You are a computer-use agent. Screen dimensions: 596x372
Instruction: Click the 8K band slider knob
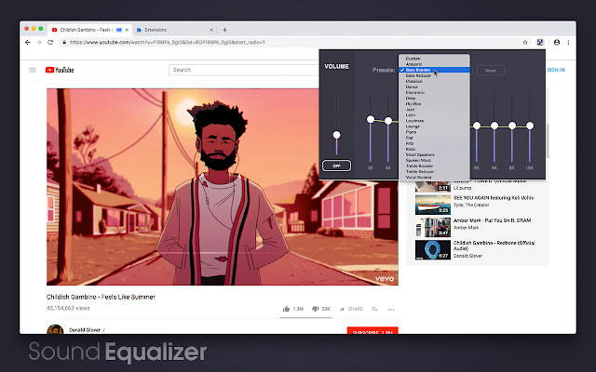click(x=512, y=126)
